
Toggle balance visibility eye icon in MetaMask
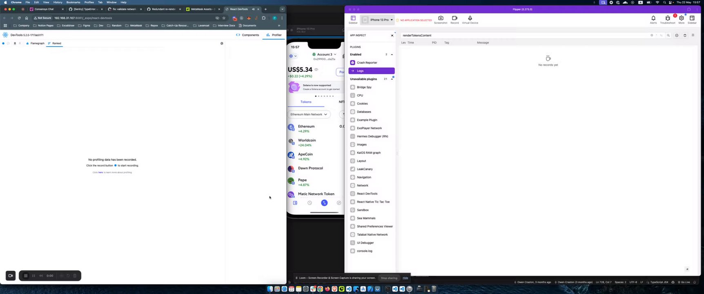tap(316, 69)
